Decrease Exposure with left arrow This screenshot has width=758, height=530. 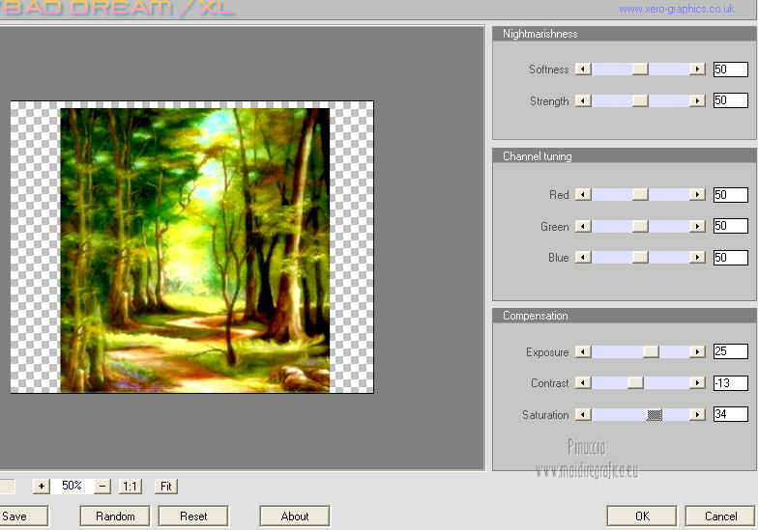point(583,351)
